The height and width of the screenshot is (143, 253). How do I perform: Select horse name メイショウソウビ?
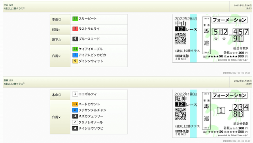click(91, 128)
